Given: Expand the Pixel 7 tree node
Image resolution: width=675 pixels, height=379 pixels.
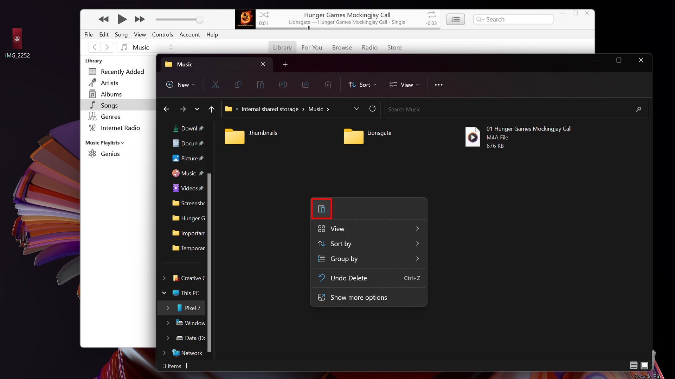Looking at the screenshot, I should pos(168,308).
